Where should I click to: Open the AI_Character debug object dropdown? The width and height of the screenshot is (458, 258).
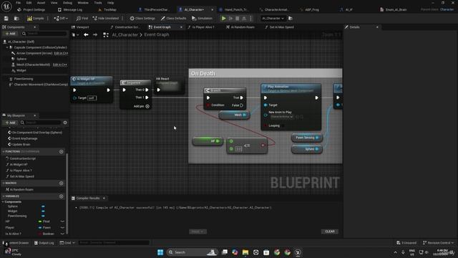click(273, 19)
